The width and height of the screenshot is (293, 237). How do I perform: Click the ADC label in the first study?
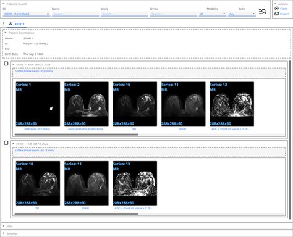[231, 129]
